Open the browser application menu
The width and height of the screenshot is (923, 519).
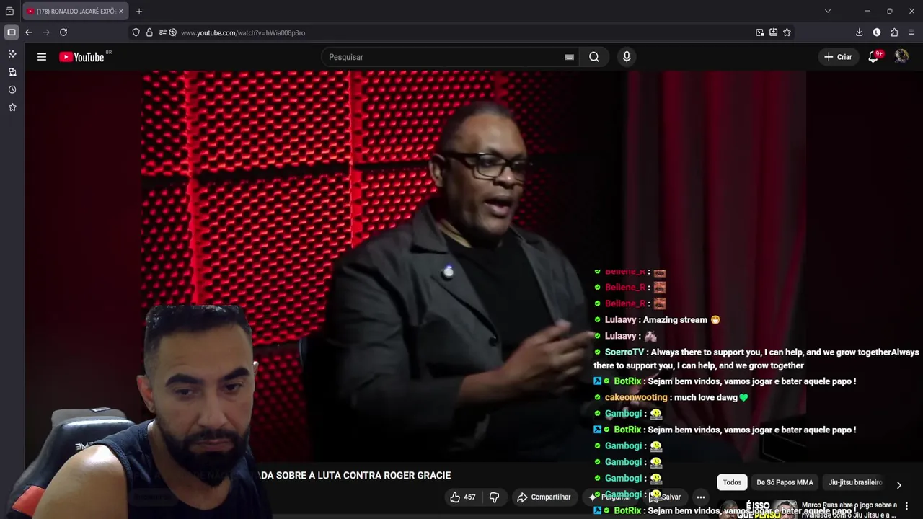pos(911,32)
